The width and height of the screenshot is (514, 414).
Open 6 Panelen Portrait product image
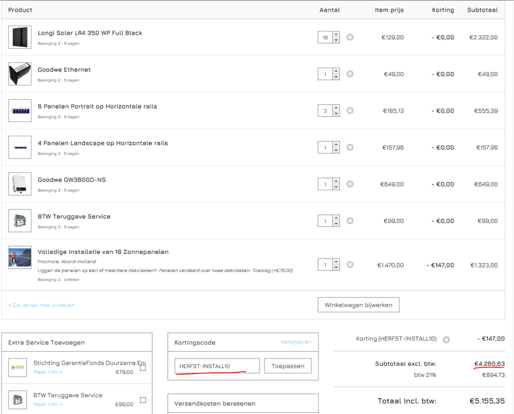tap(20, 111)
